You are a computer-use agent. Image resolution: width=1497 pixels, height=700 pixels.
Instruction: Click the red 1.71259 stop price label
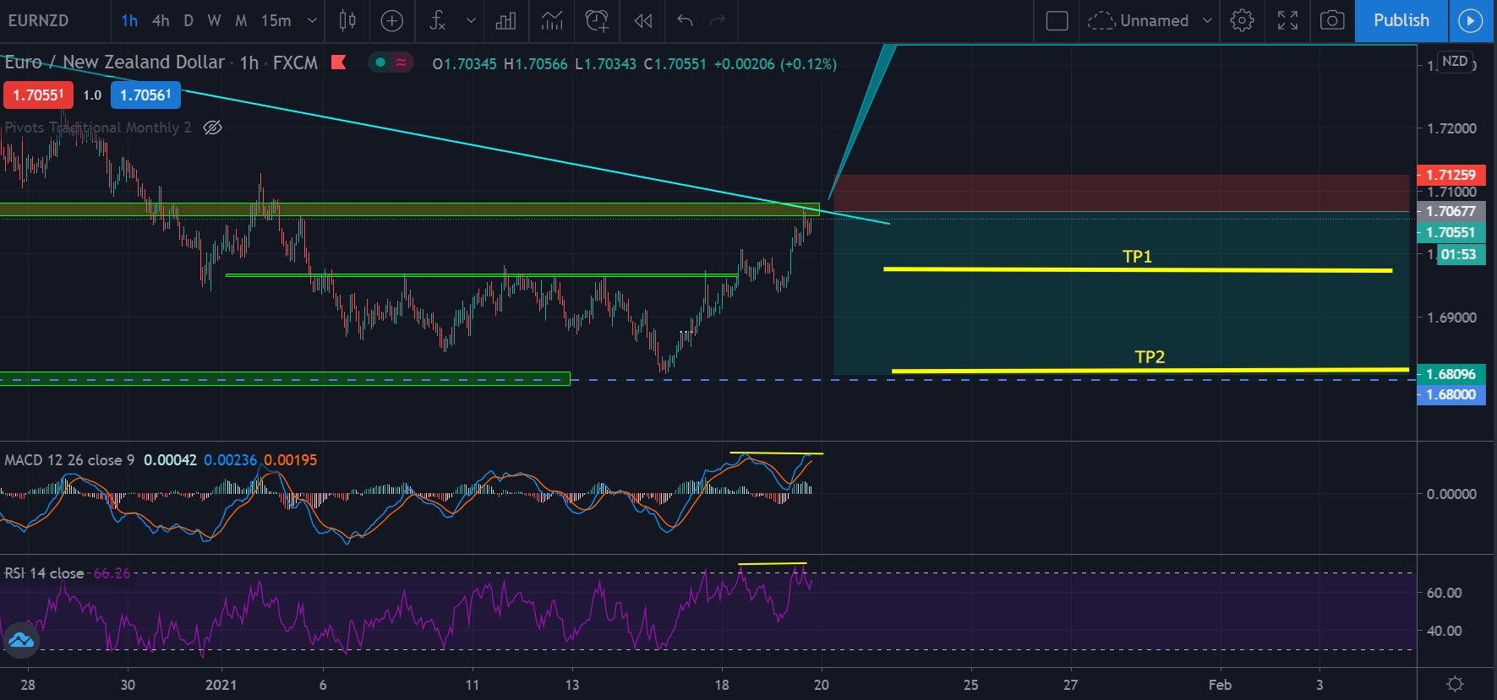pos(1451,175)
